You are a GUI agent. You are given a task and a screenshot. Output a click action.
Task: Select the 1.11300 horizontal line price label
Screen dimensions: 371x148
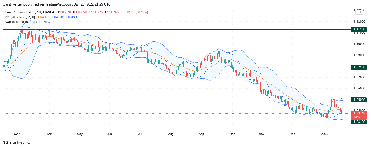click(x=359, y=30)
